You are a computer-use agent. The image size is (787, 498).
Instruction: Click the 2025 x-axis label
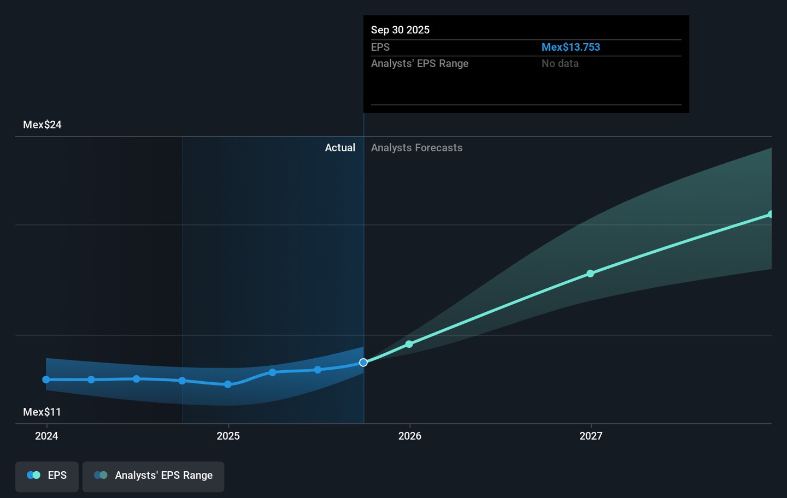click(x=228, y=436)
